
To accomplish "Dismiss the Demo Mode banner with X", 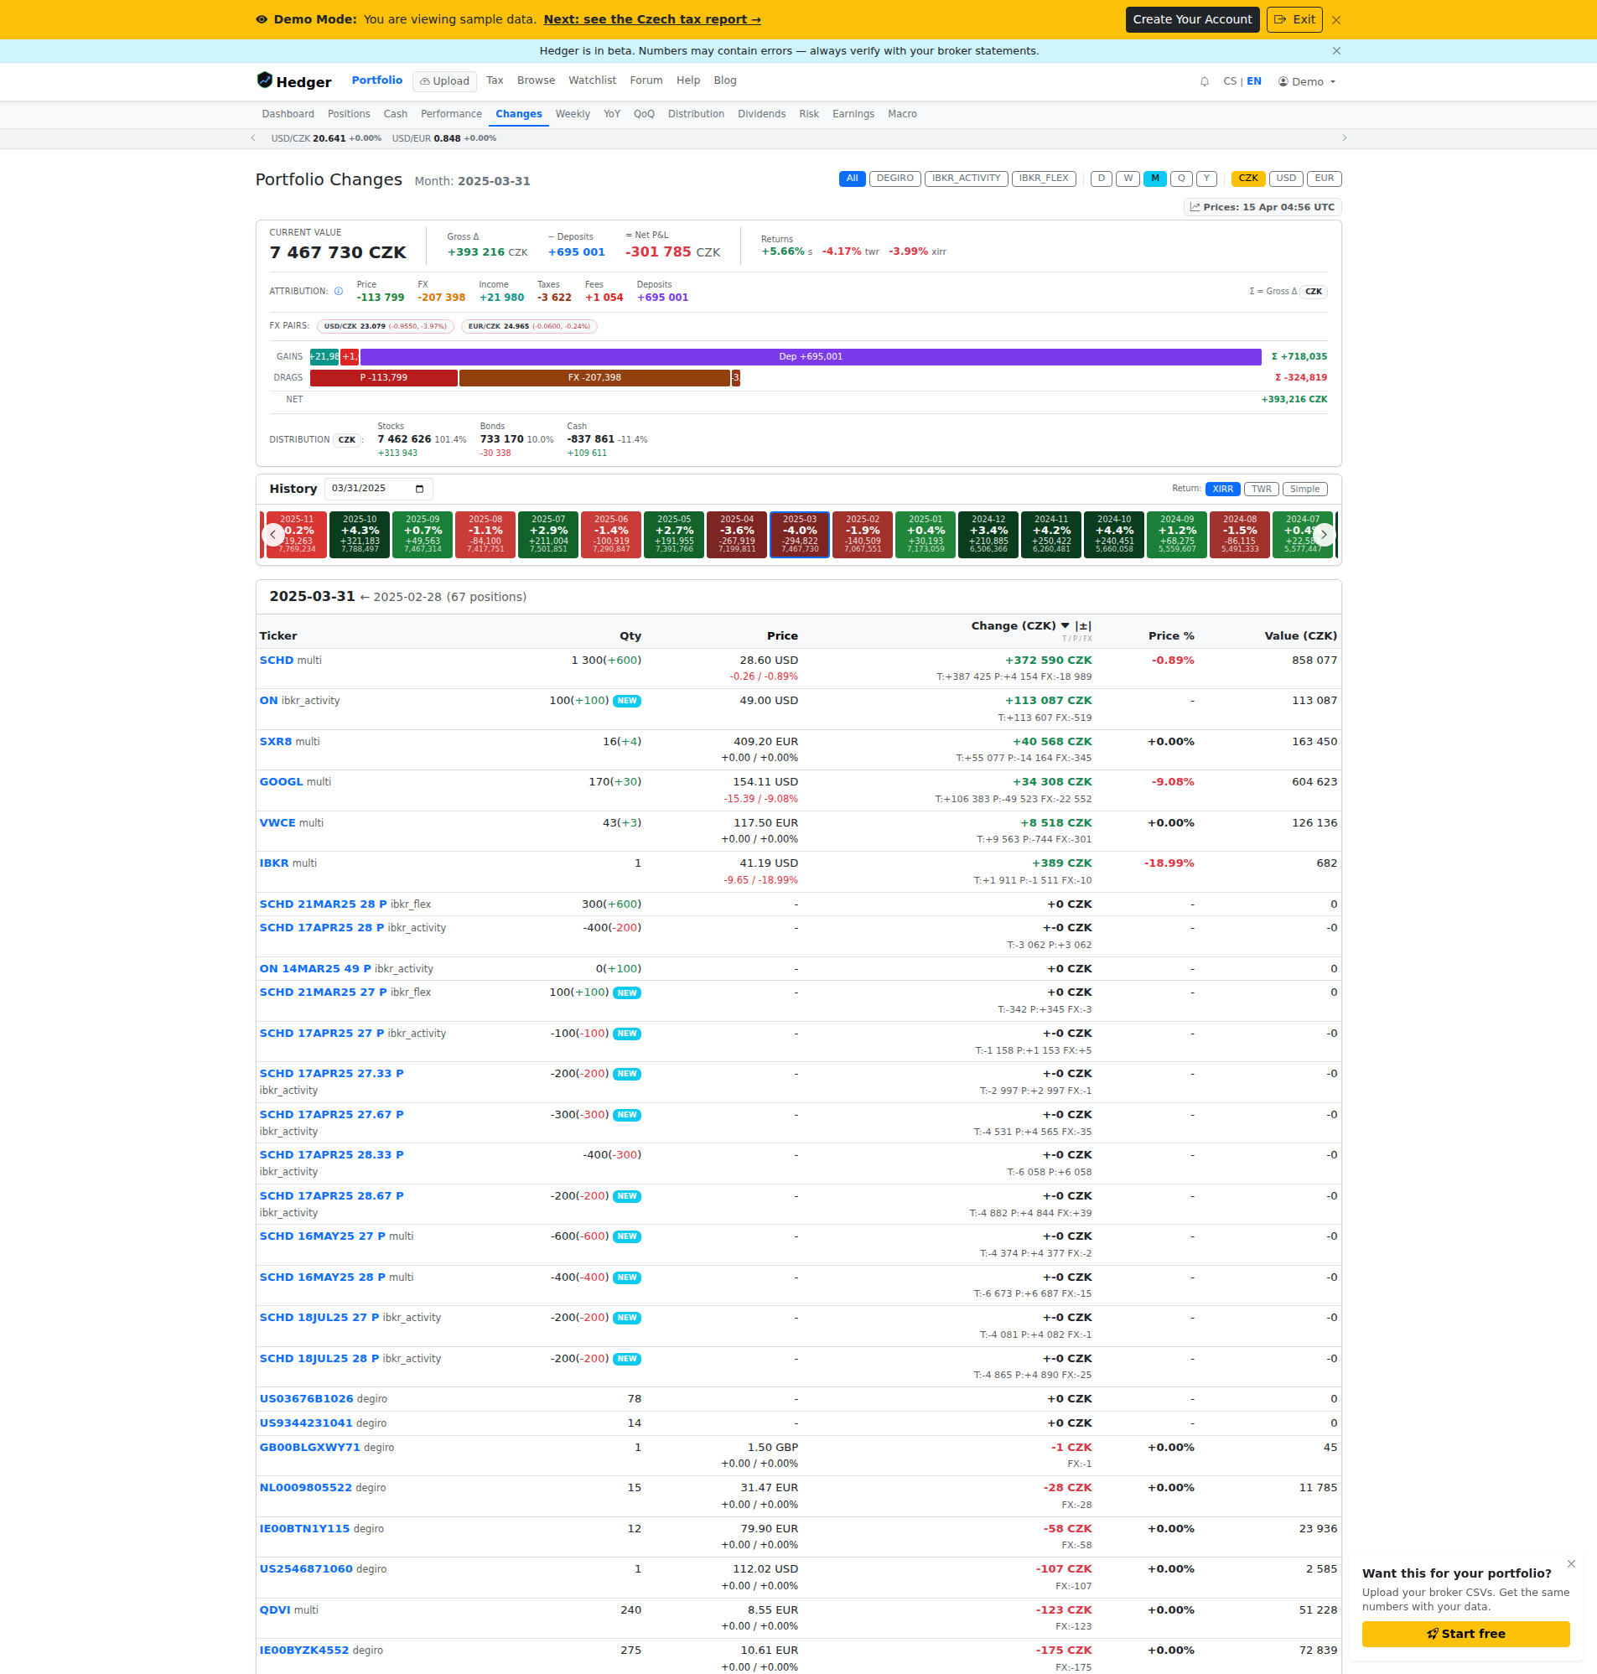I will (1335, 19).
